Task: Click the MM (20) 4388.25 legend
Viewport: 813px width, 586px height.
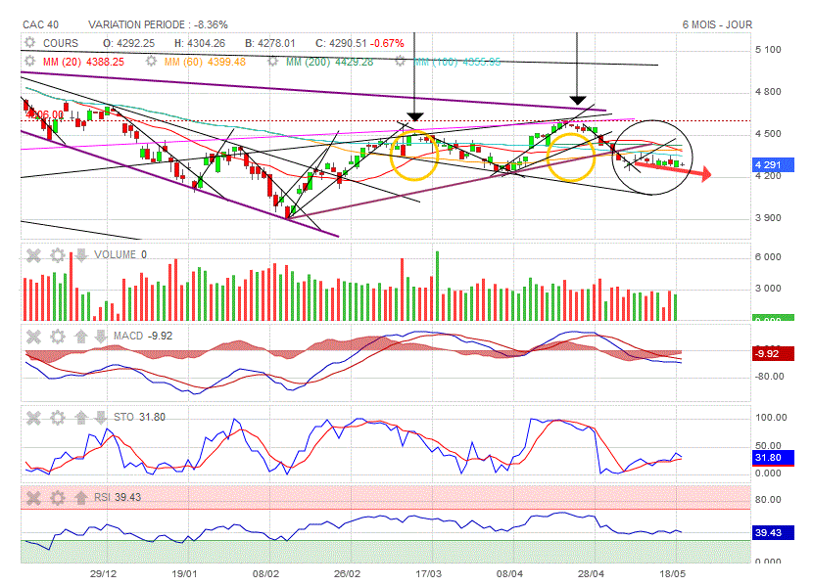Action: click(x=83, y=62)
